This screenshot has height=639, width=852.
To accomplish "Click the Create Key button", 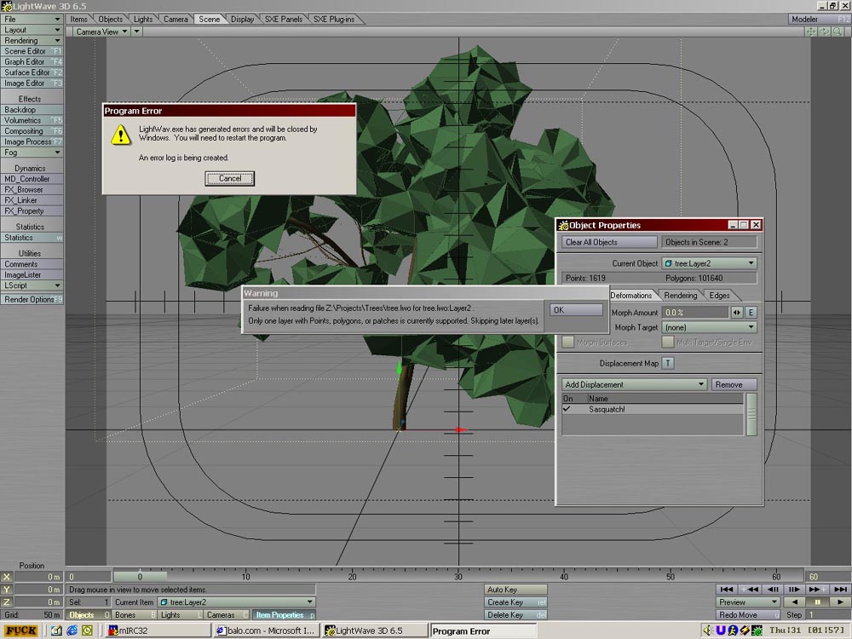I will (515, 602).
